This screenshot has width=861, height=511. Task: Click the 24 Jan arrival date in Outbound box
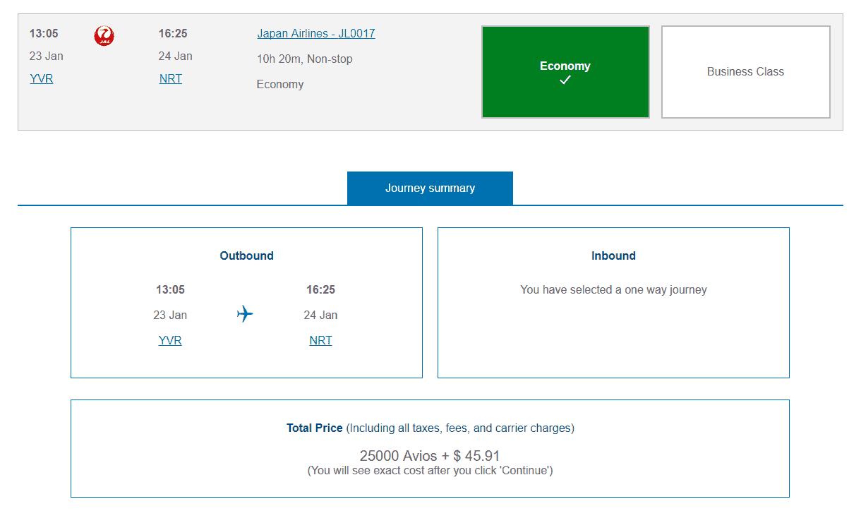320,315
